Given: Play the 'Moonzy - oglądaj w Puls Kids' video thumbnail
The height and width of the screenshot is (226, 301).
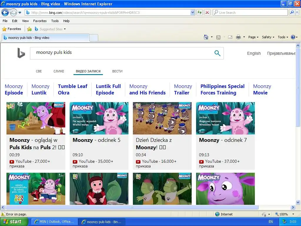Looking at the screenshot, I should (36, 118).
